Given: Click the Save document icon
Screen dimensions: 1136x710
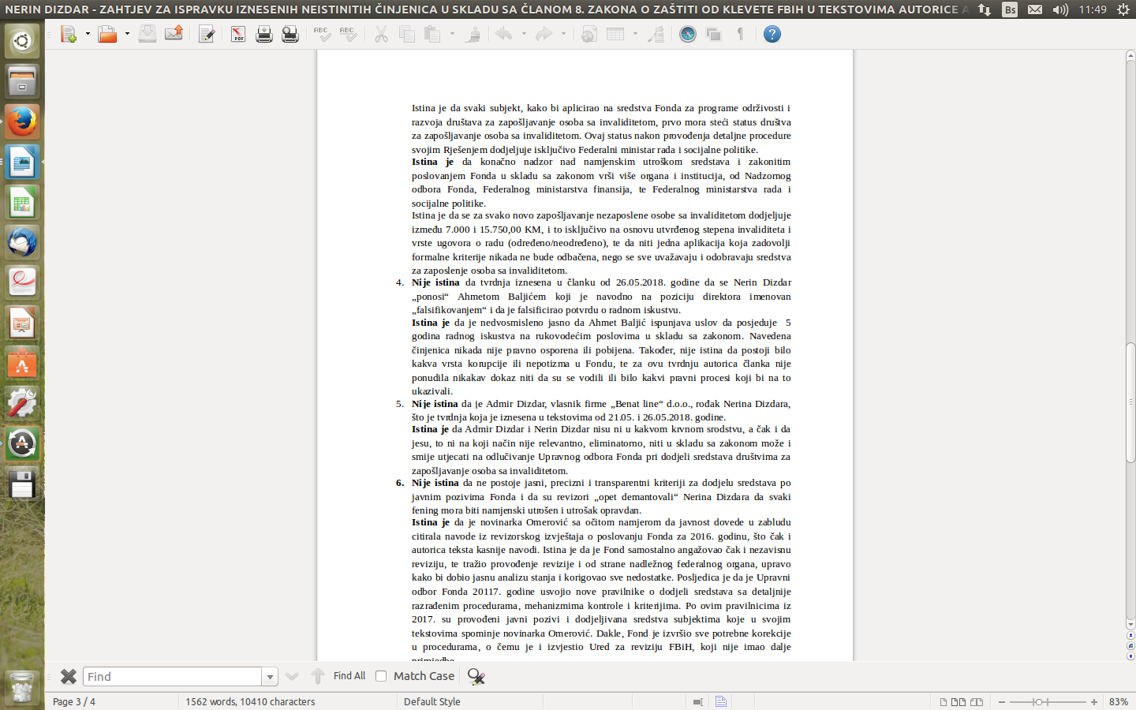Looking at the screenshot, I should click(148, 34).
